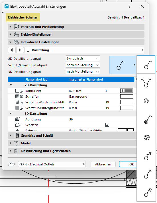Viewport: 157px width, 203px height.
Task: Select the single-pole switch symbol in popup
Action: tap(146, 64)
